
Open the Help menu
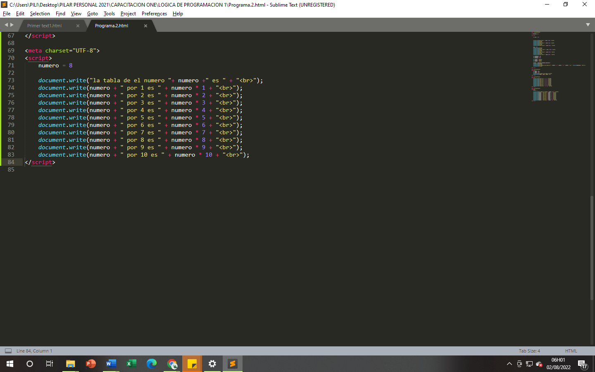click(178, 14)
